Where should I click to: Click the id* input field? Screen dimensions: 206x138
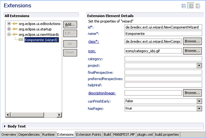tap(163, 27)
